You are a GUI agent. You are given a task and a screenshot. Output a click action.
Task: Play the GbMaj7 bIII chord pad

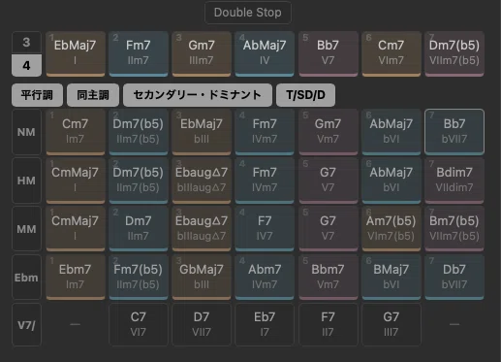[202, 278]
